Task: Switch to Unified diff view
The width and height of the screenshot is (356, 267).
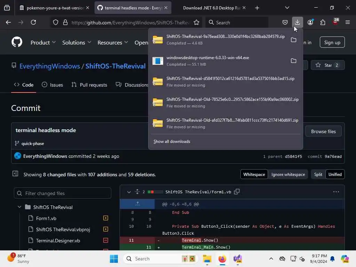Action: point(335,175)
